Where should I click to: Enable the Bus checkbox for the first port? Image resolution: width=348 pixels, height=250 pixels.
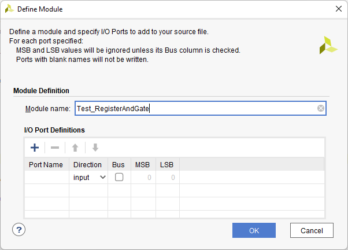pyautogui.click(x=119, y=177)
